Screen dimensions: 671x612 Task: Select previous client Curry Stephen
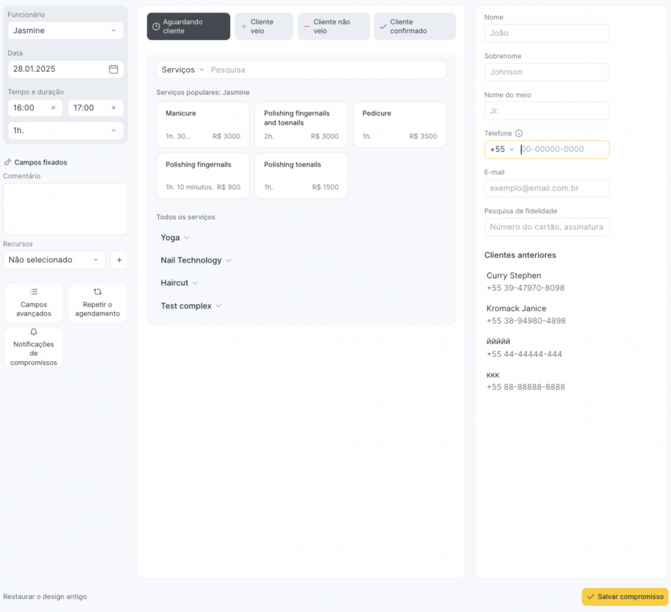[x=526, y=282]
